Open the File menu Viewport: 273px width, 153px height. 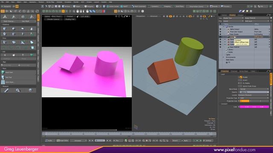point(3,2)
